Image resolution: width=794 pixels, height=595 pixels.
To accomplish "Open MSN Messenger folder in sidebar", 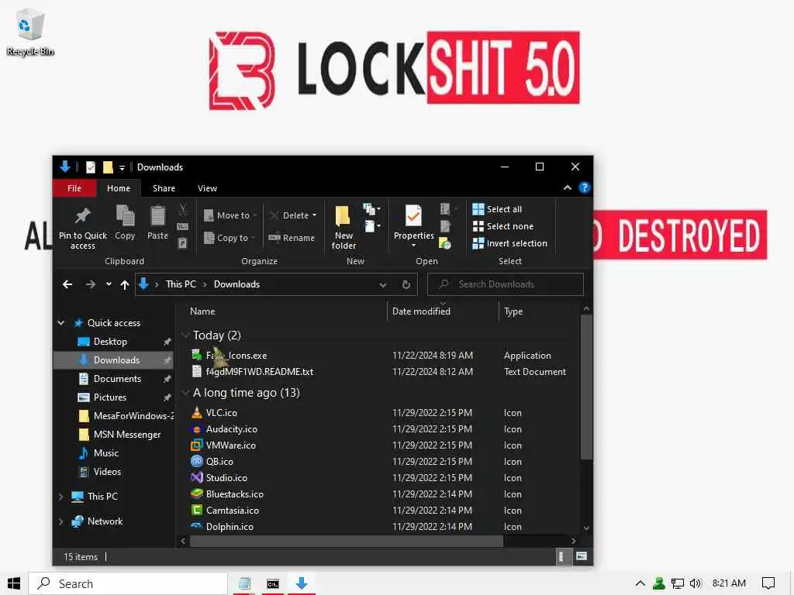I will pos(126,435).
